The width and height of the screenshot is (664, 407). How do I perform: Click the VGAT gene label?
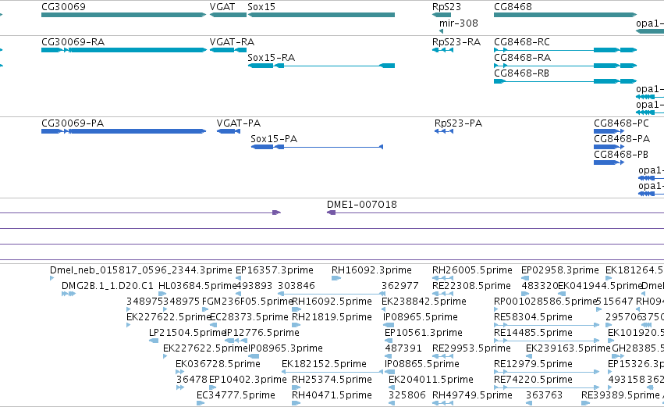click(222, 7)
